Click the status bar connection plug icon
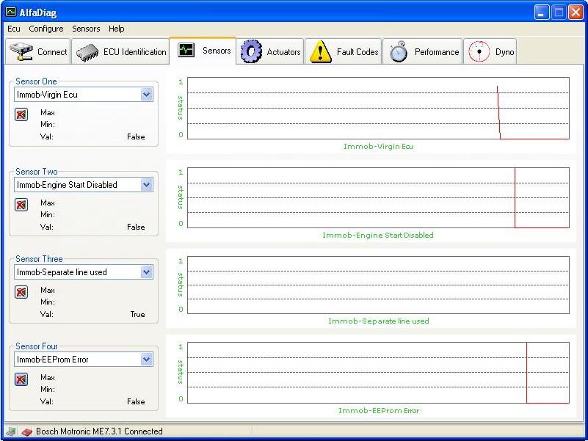Screen dimensions: 588x441 coord(10,431)
